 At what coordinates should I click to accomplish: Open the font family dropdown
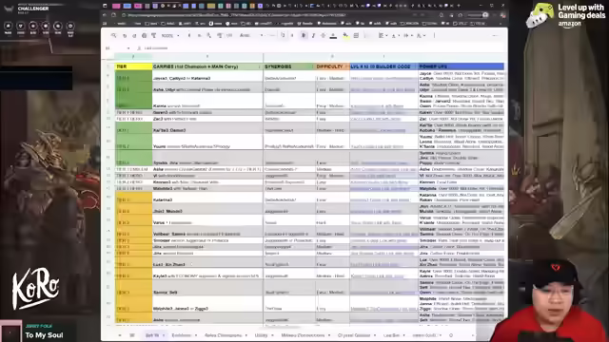tap(251, 35)
